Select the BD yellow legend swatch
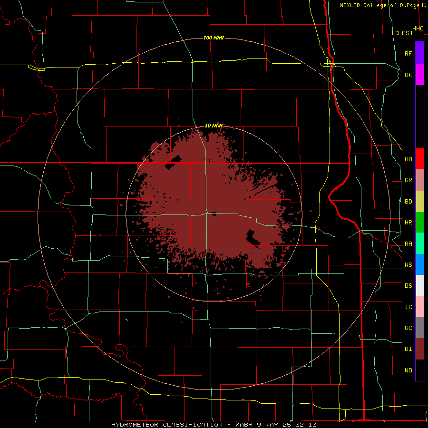428x428 pixels. [x=420, y=202]
